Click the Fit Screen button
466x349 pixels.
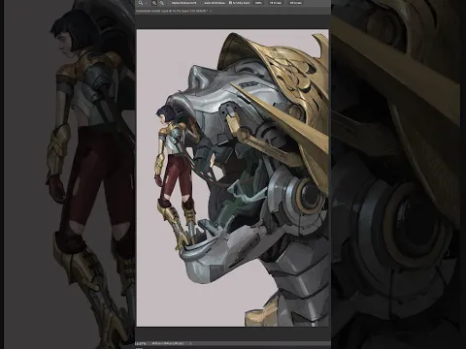coord(276,3)
